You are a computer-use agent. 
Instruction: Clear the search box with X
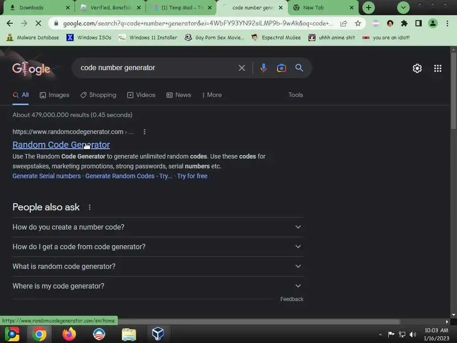pyautogui.click(x=241, y=68)
